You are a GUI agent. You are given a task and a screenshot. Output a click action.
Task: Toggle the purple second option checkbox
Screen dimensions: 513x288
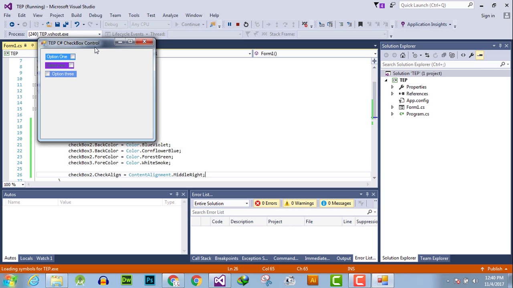click(x=71, y=66)
